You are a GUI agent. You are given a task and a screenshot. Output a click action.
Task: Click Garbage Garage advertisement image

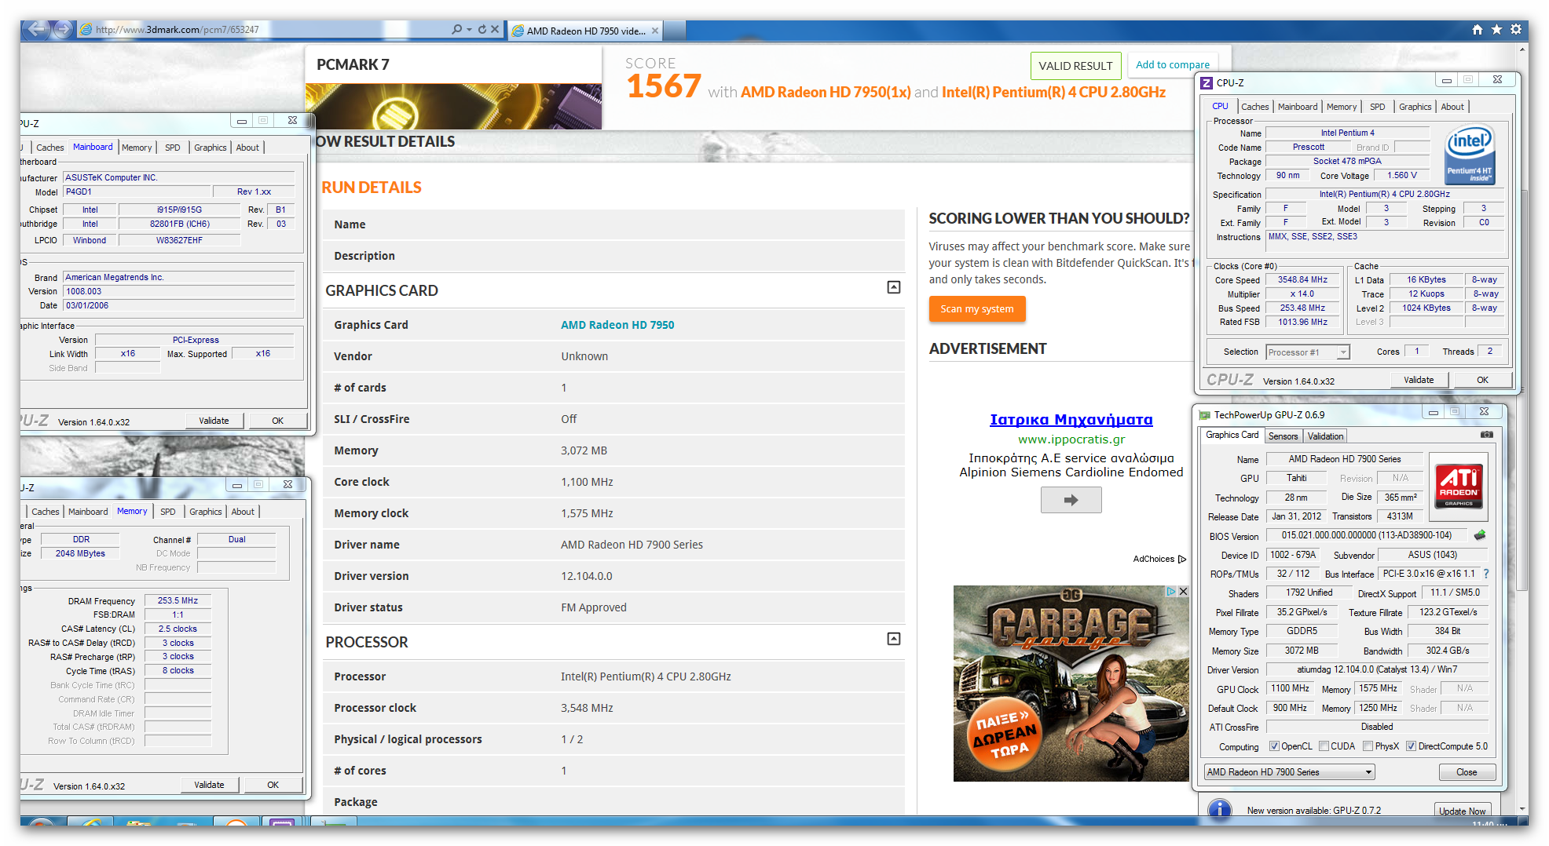click(1071, 684)
